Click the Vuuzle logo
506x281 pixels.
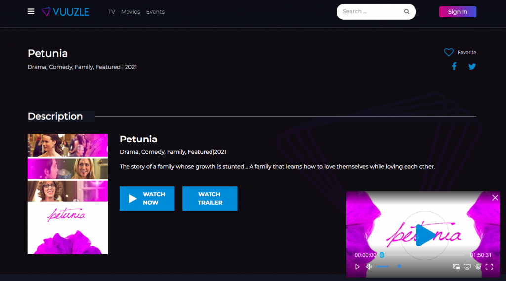click(x=66, y=12)
